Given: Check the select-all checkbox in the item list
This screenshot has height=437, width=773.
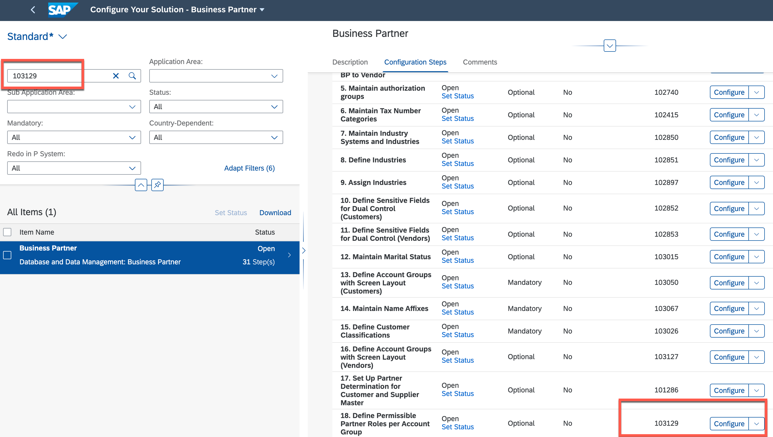Looking at the screenshot, I should [x=7, y=232].
